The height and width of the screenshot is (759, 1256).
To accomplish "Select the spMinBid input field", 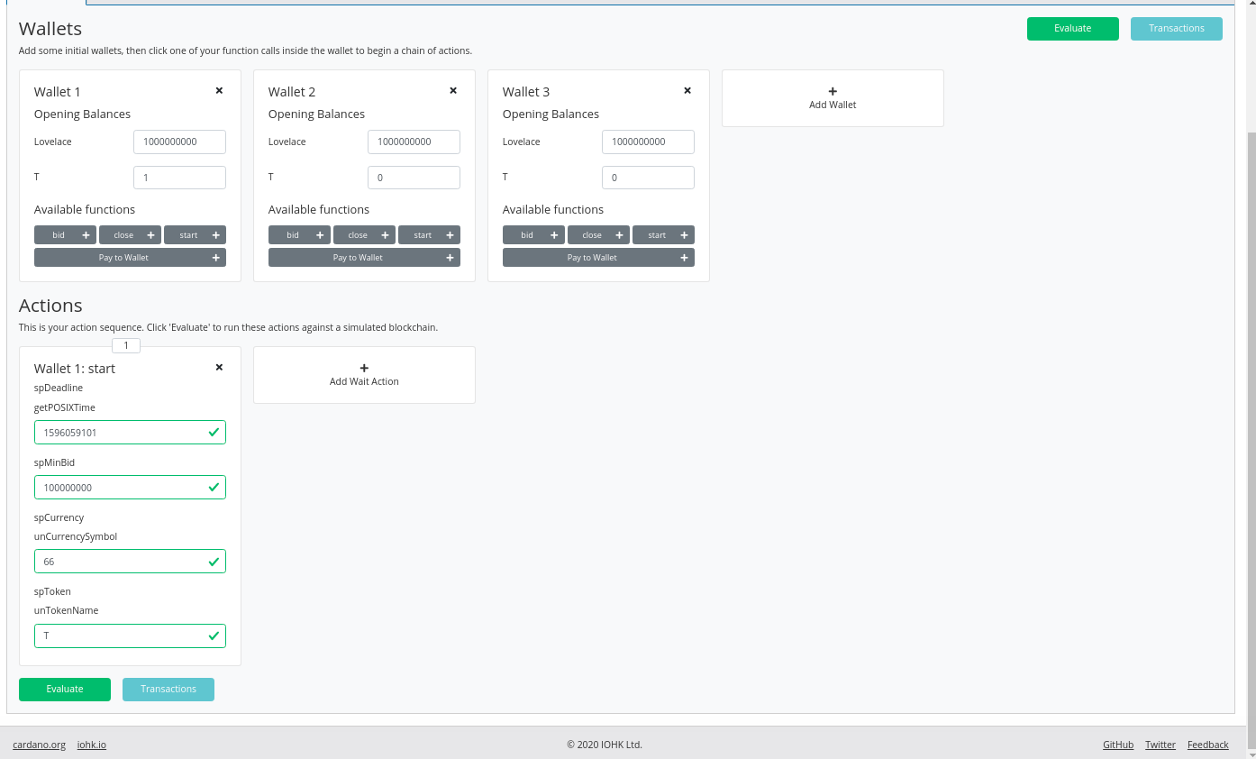I will click(x=122, y=488).
